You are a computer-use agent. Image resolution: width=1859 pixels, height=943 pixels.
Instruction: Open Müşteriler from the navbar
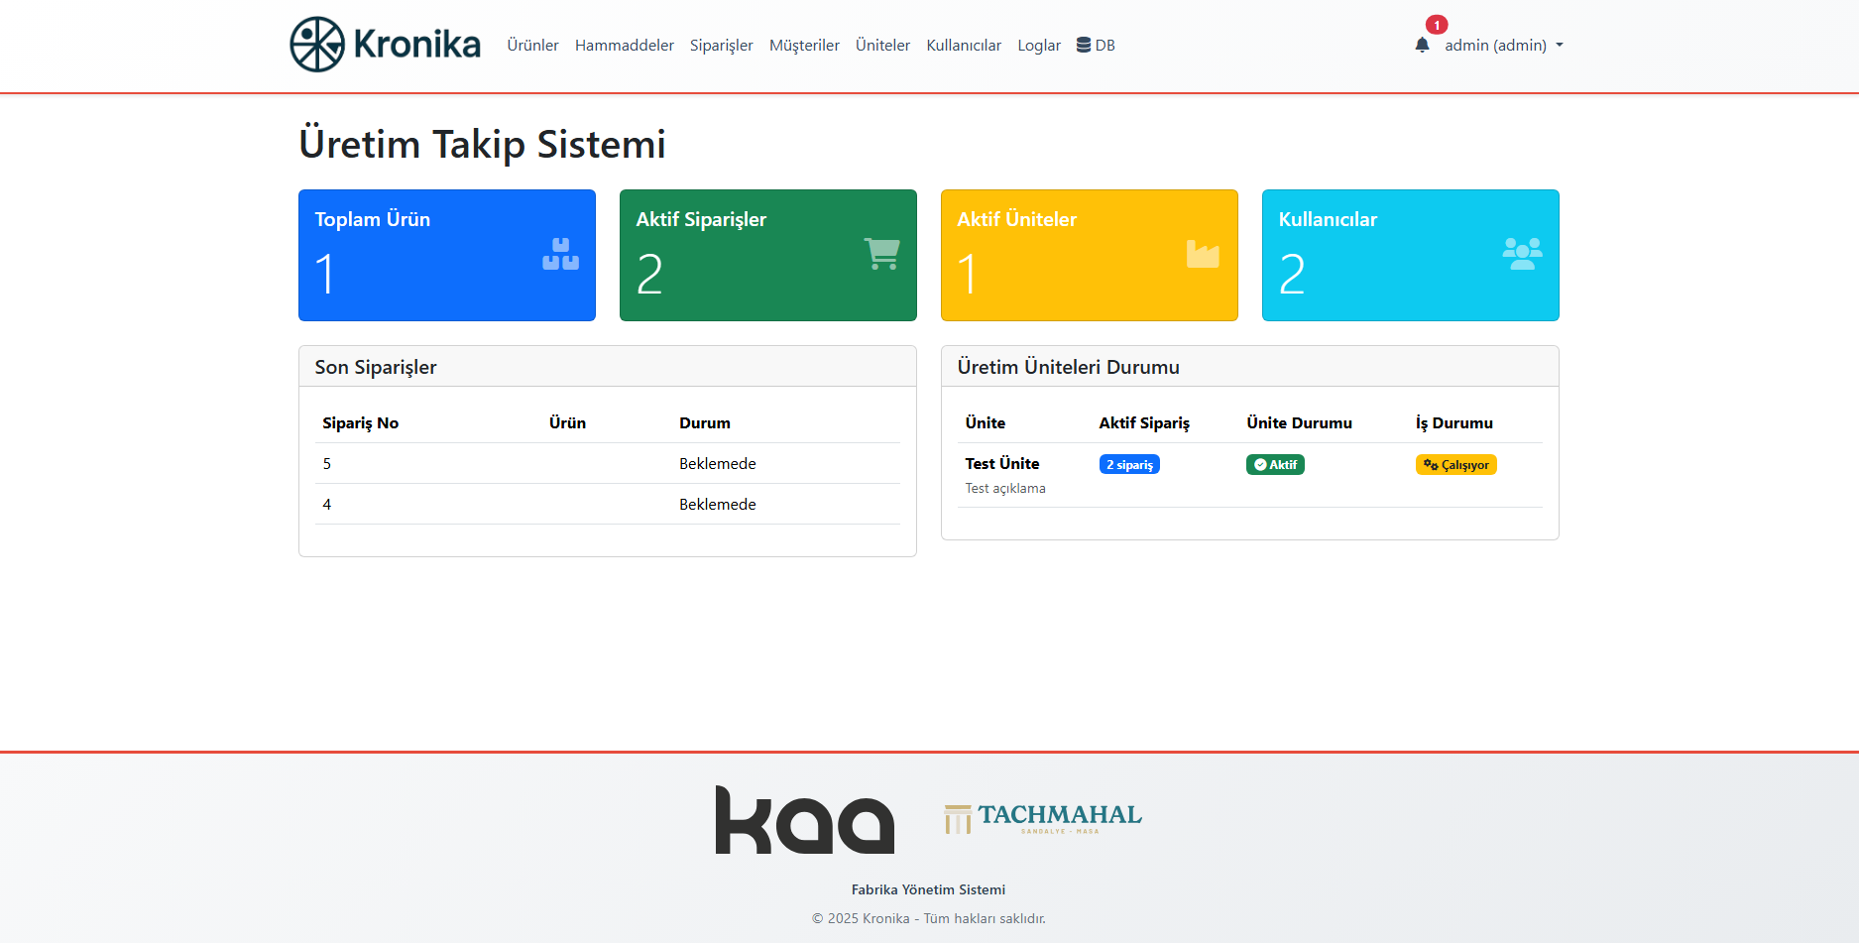click(804, 46)
